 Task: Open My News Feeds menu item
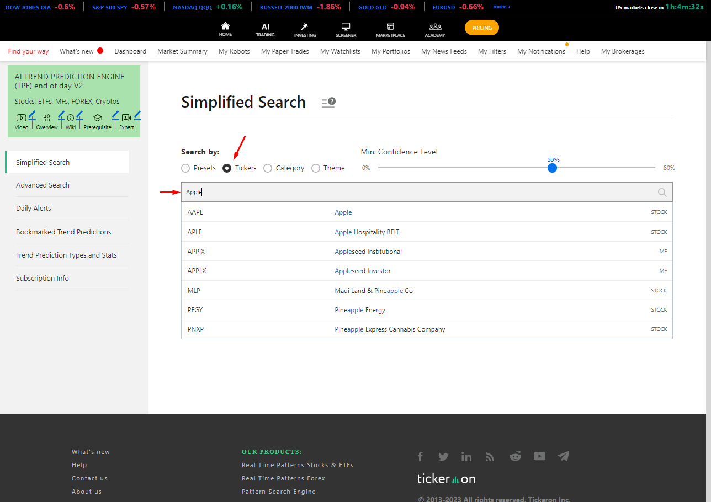444,51
